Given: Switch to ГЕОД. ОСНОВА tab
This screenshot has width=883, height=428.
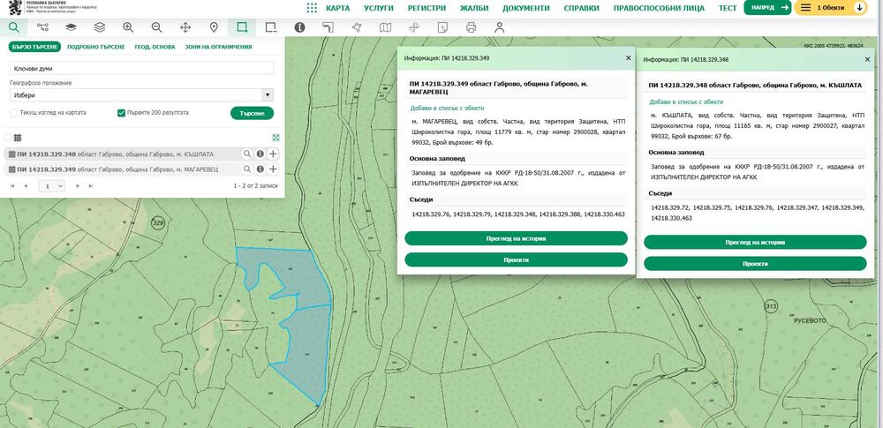Looking at the screenshot, I should [155, 47].
